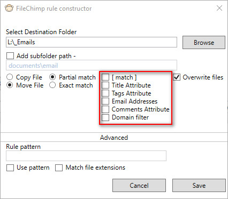Check the Tags Attribute option
Viewport: 228px width, 199px height.
[105, 93]
